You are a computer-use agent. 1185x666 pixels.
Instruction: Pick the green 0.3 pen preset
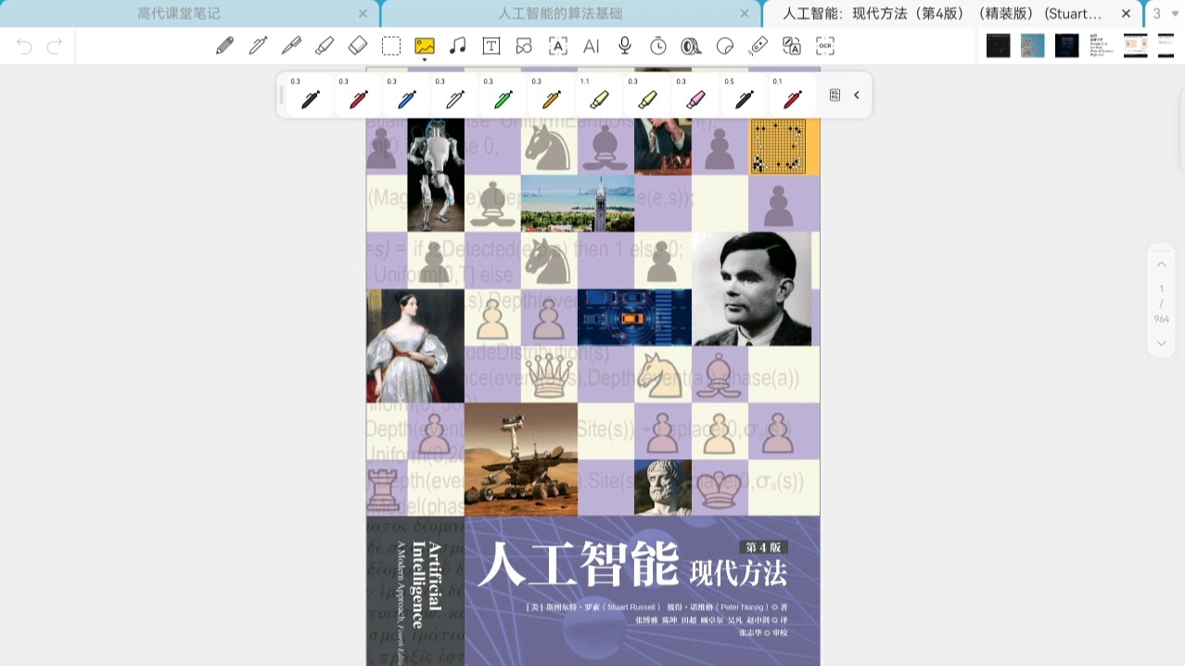click(x=503, y=96)
